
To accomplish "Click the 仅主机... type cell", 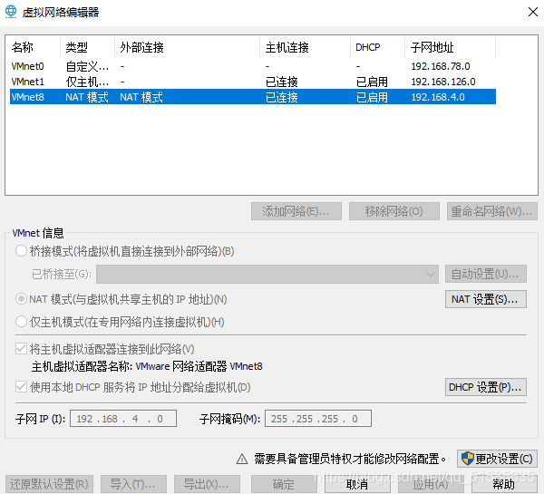I will tap(87, 82).
